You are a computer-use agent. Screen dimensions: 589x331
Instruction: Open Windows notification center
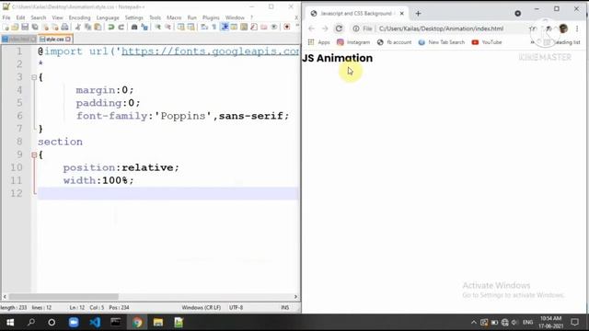(x=574, y=323)
